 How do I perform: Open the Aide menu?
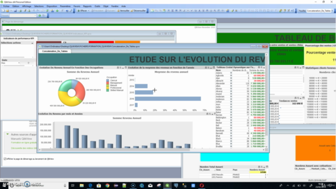pyautogui.click(x=124, y=6)
